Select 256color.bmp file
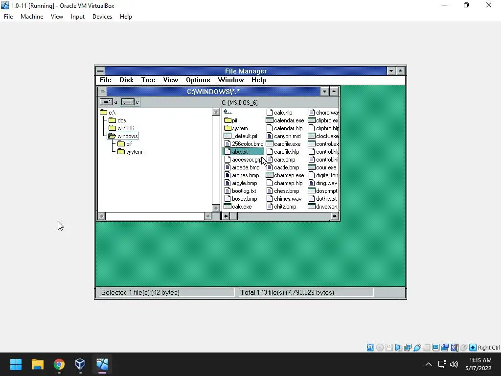This screenshot has width=501, height=376. 244,144
